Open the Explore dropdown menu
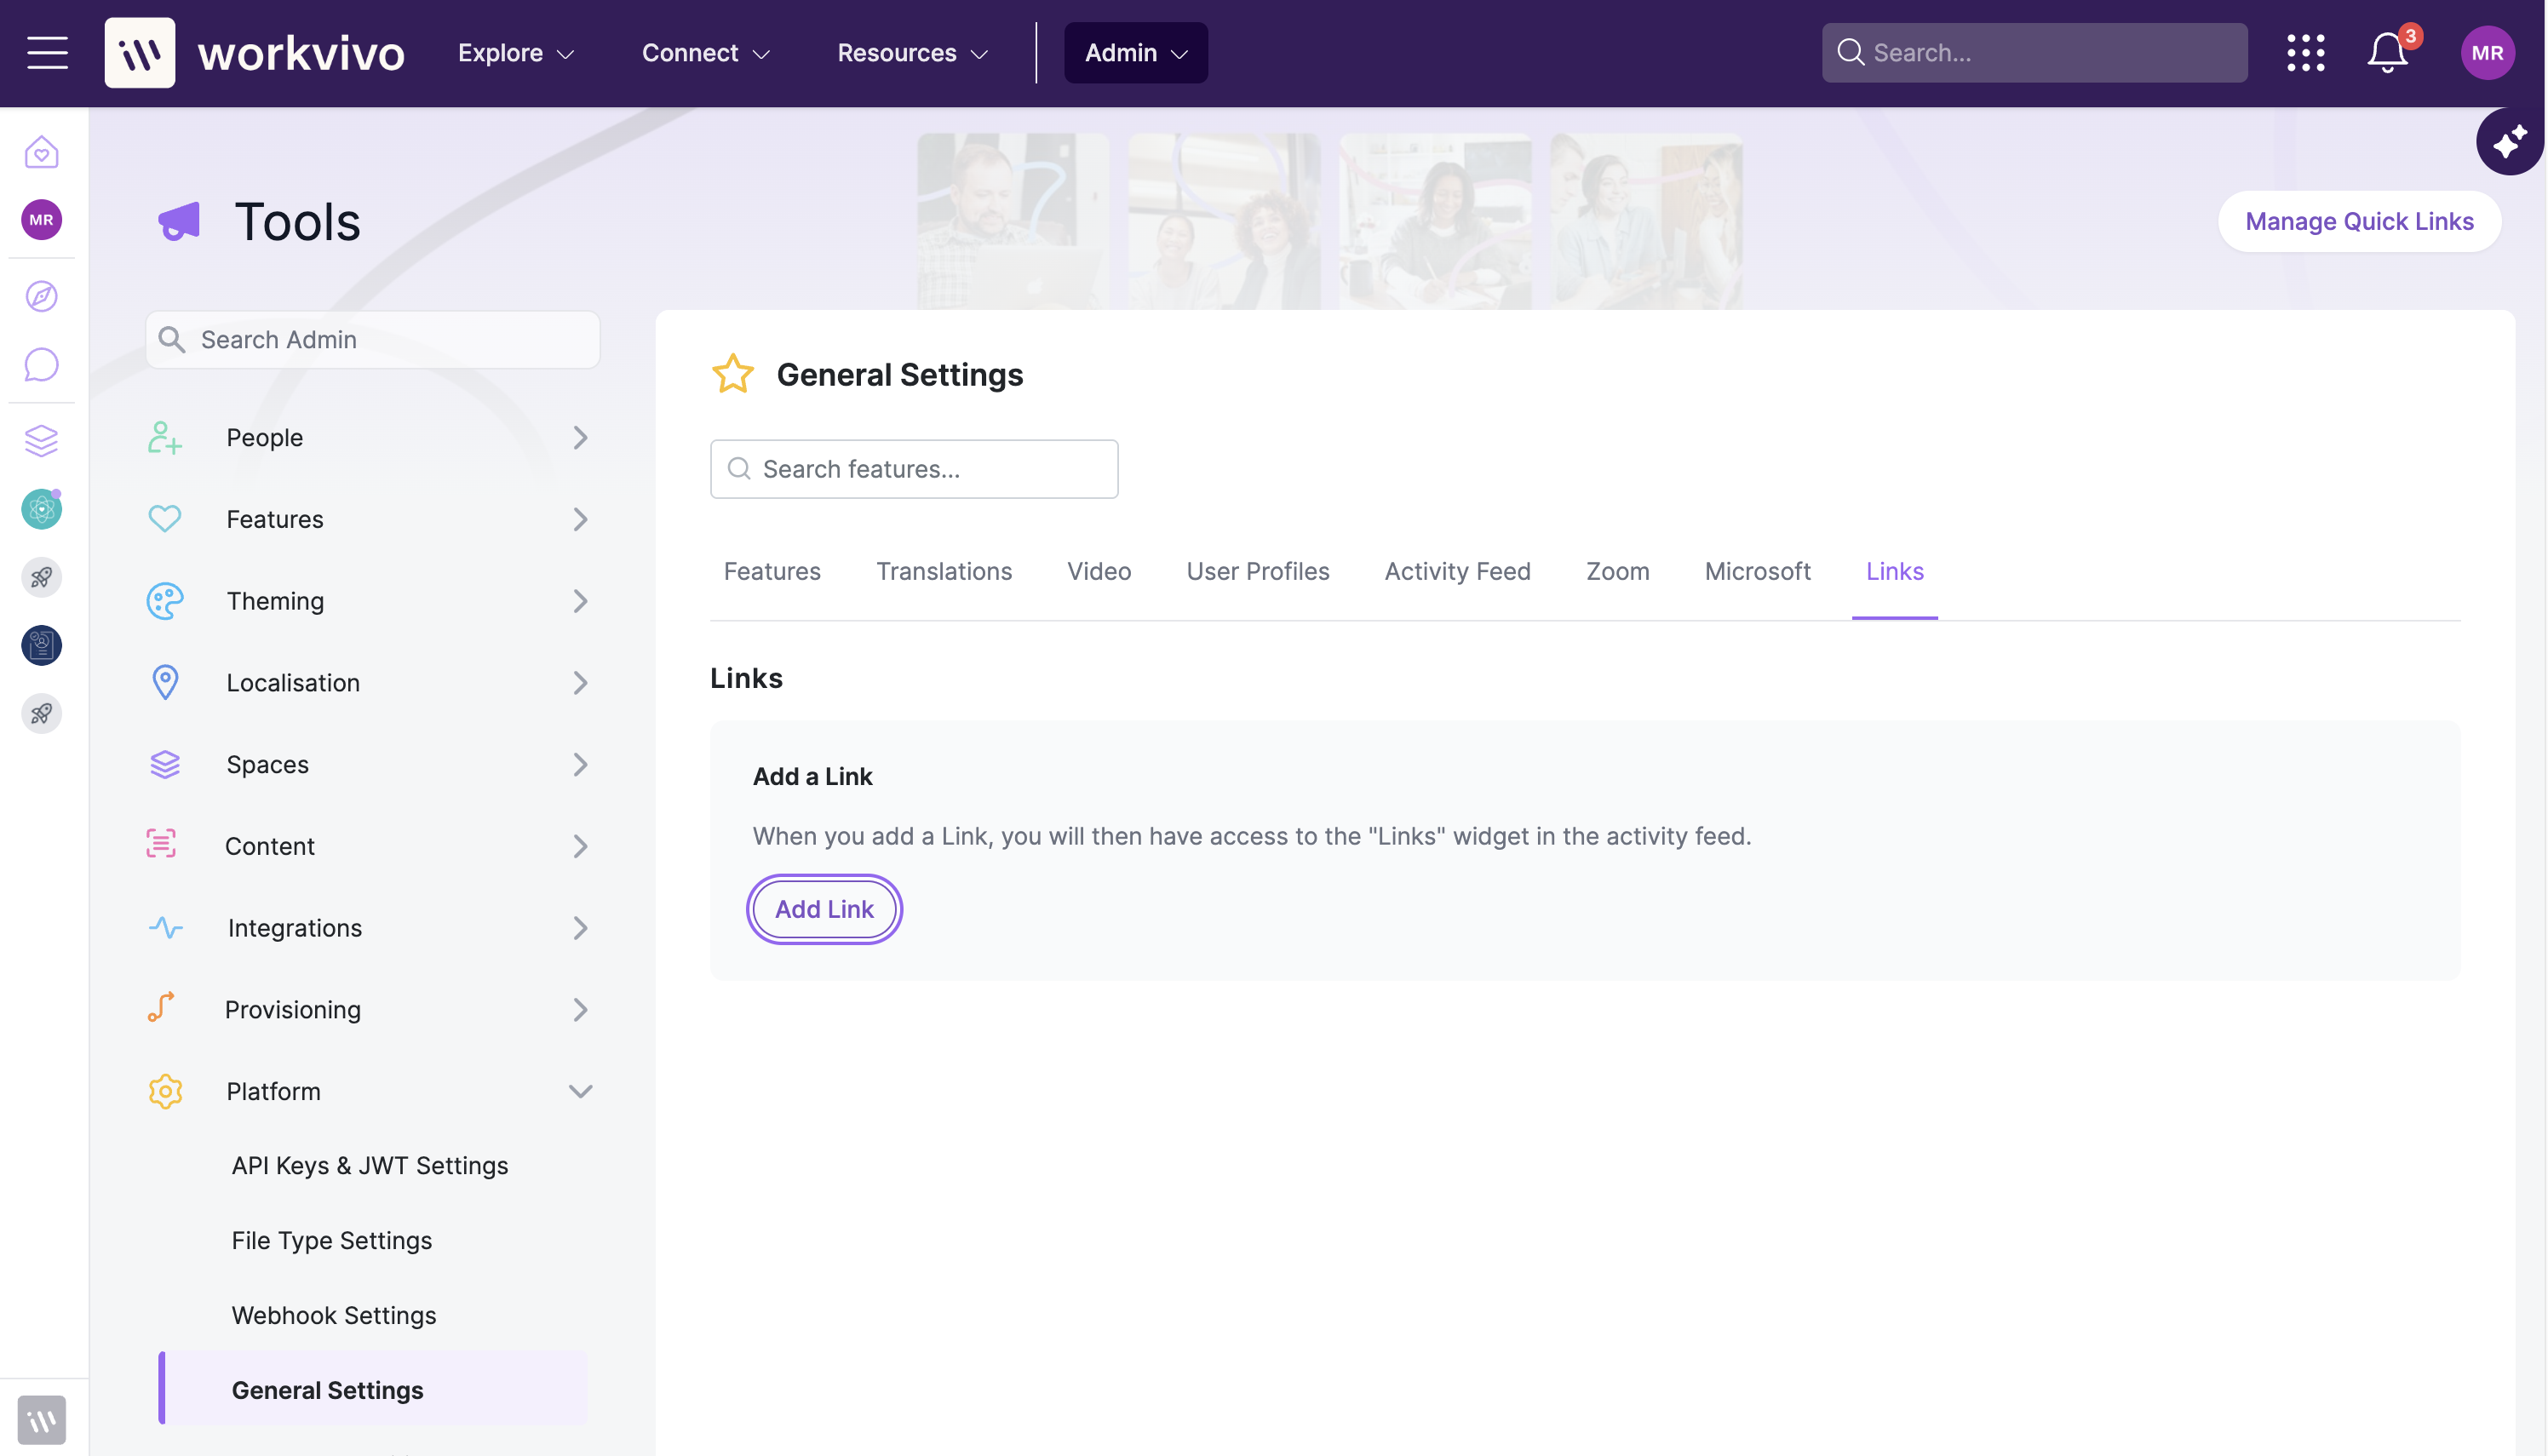The height and width of the screenshot is (1456, 2548). coord(516,53)
